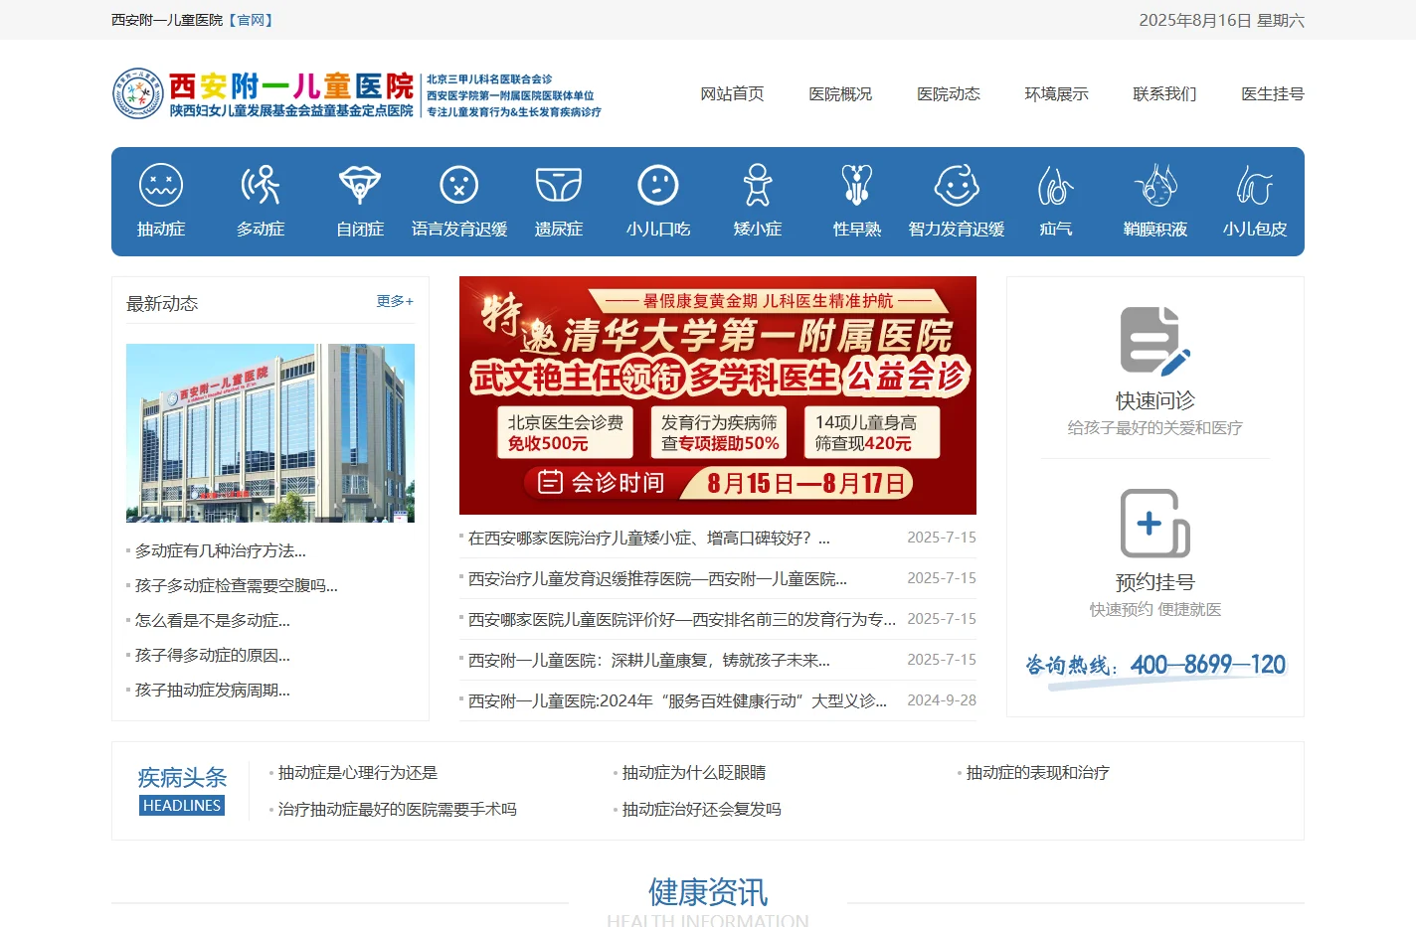Open the 矮小症 child figure icon
The width and height of the screenshot is (1416, 927).
click(x=758, y=186)
